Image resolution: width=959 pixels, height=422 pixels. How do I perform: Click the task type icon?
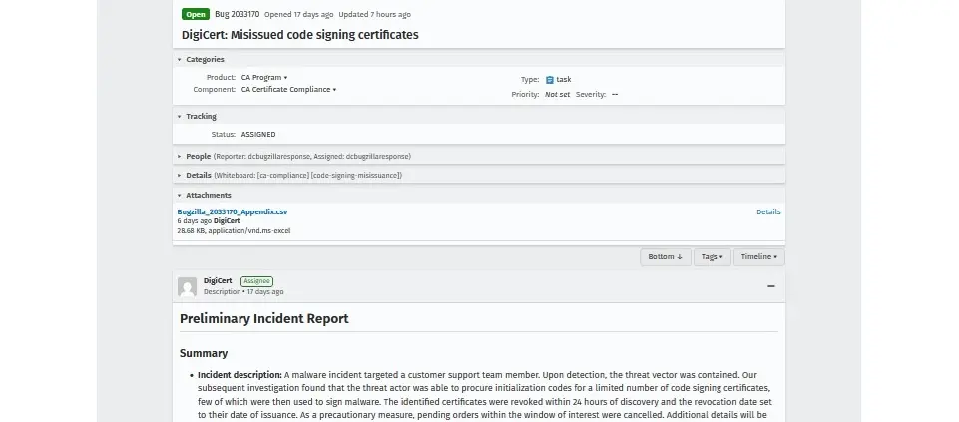pyautogui.click(x=549, y=80)
